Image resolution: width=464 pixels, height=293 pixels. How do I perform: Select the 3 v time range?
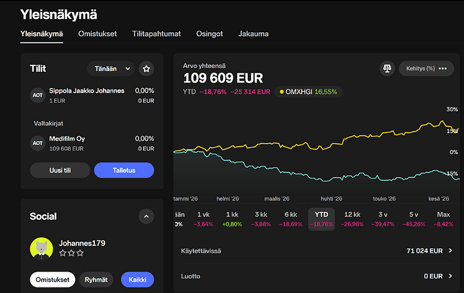coord(383,219)
